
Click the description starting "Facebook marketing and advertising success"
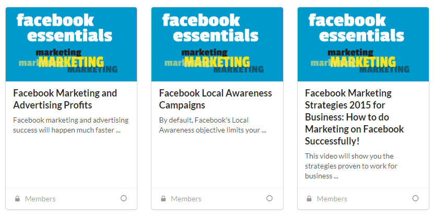[x=71, y=125]
